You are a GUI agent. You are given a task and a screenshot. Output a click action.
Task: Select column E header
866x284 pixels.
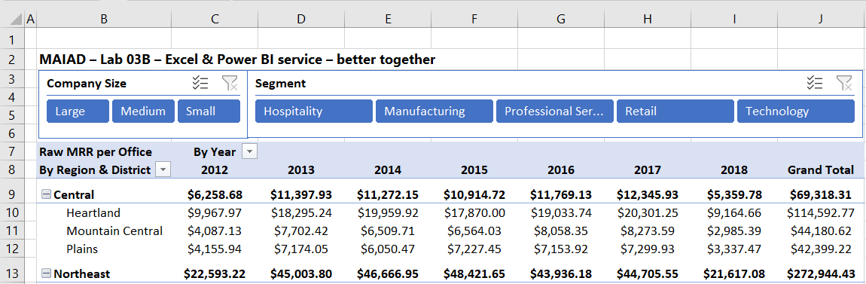[x=388, y=19]
